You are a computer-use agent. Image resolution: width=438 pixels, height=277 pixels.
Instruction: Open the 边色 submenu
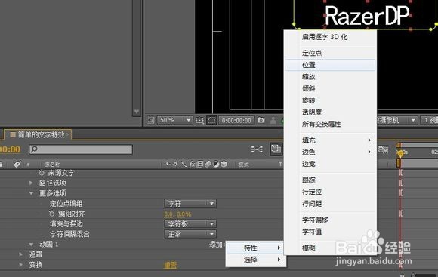tap(330, 152)
